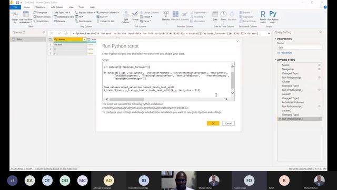Image resolution: width=337 pixels, height=190 pixels.
Task: Switch to the Tools ribbon tab
Action: click(82, 7)
